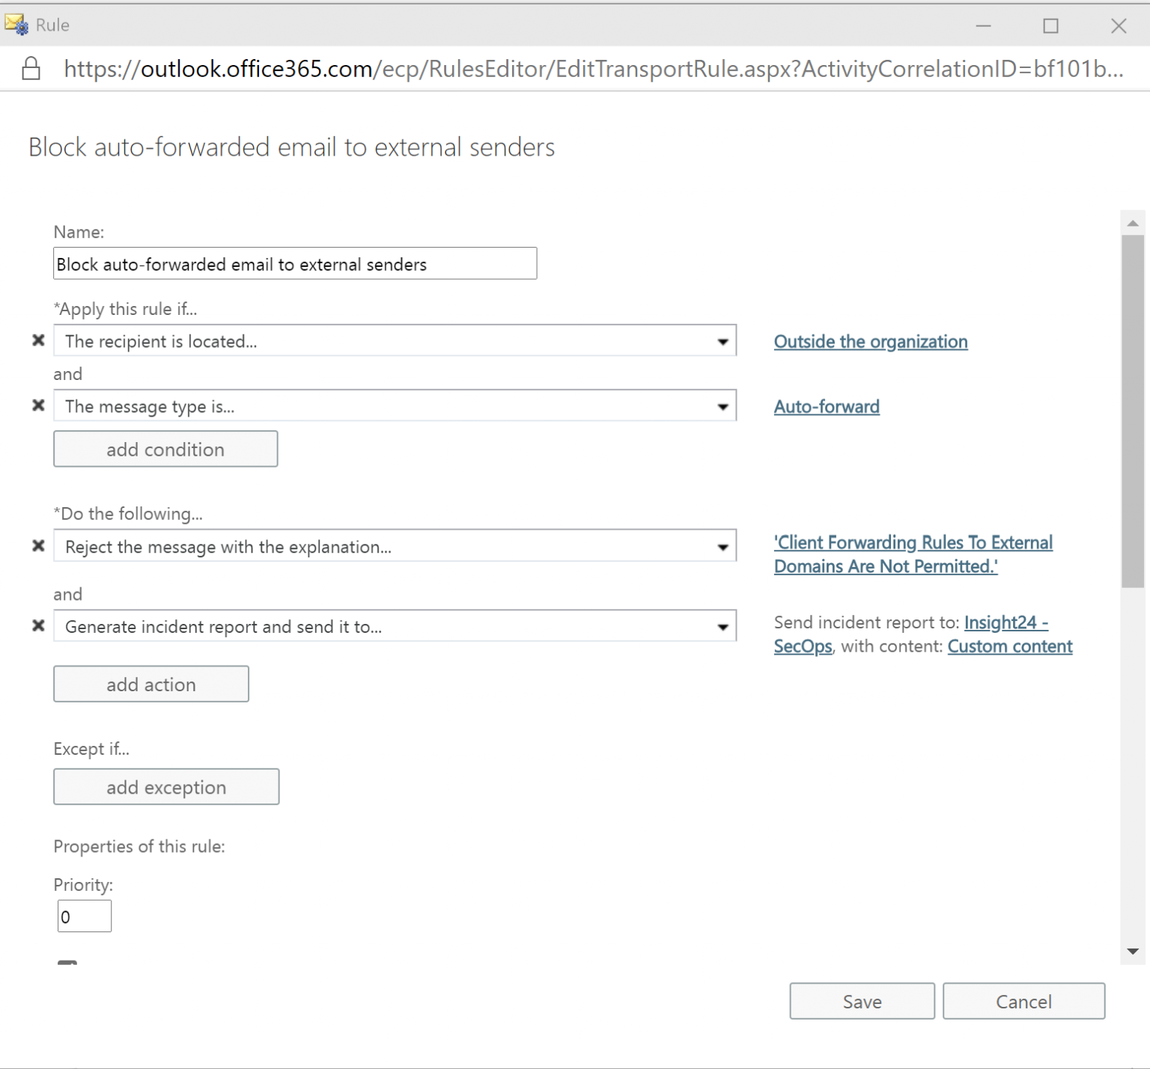Save the transport rule

point(862,1001)
